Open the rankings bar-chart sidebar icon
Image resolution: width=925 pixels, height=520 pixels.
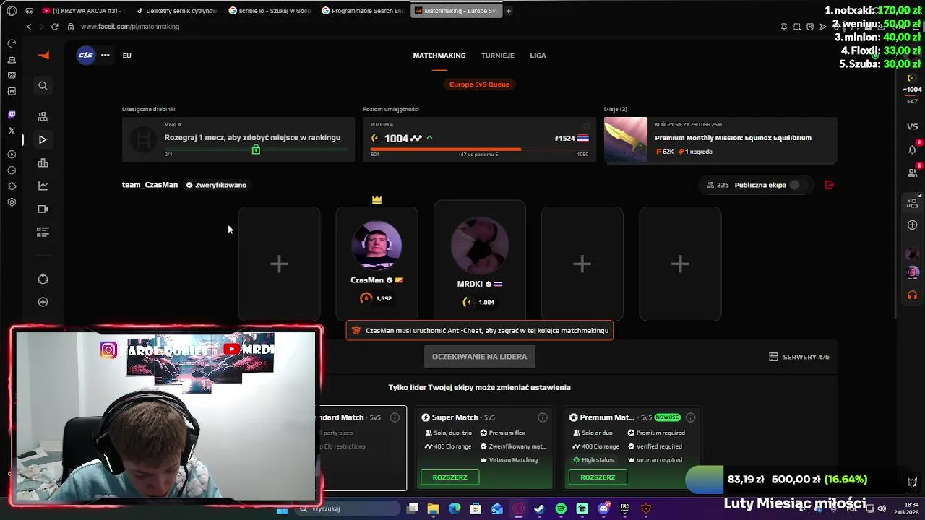pyautogui.click(x=43, y=162)
